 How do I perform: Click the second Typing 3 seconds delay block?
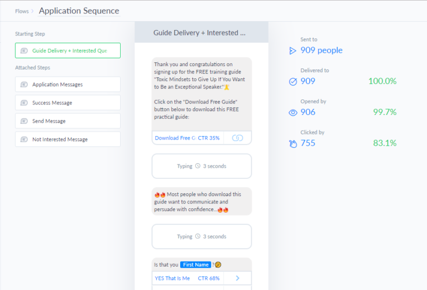[201, 237]
